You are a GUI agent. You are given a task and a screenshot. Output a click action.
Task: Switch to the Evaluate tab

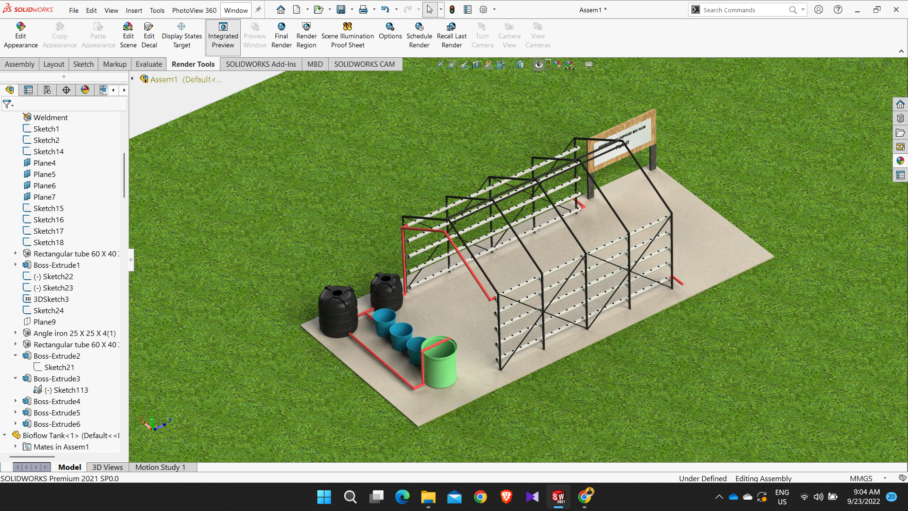(148, 64)
